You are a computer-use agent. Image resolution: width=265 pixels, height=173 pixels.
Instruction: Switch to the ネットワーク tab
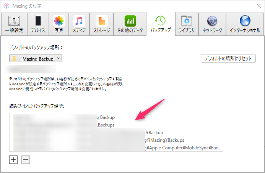[x=212, y=24]
